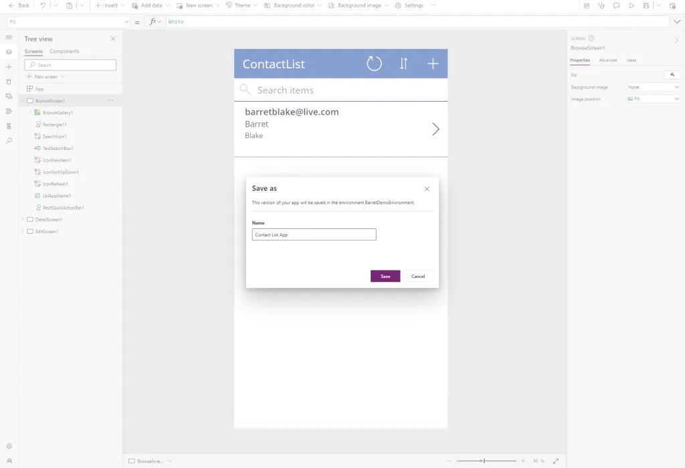Close the Save as dialog
This screenshot has height=468, width=685.
(x=427, y=189)
